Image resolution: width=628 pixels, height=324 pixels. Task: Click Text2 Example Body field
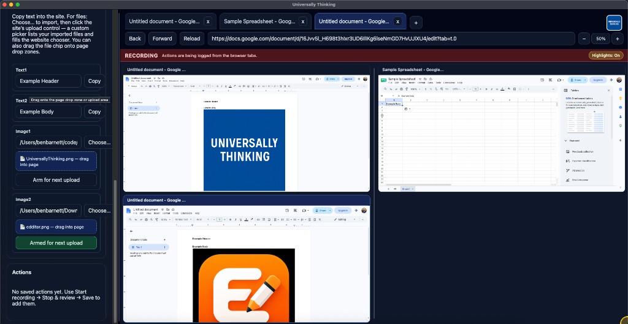point(48,111)
